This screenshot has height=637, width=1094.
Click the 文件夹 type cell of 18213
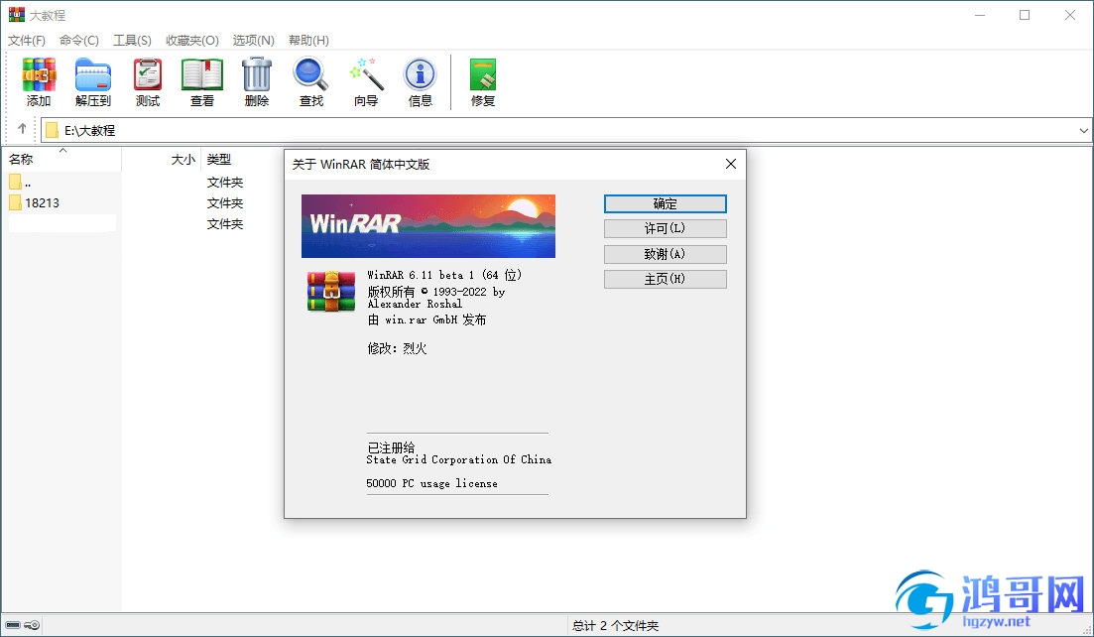(225, 203)
